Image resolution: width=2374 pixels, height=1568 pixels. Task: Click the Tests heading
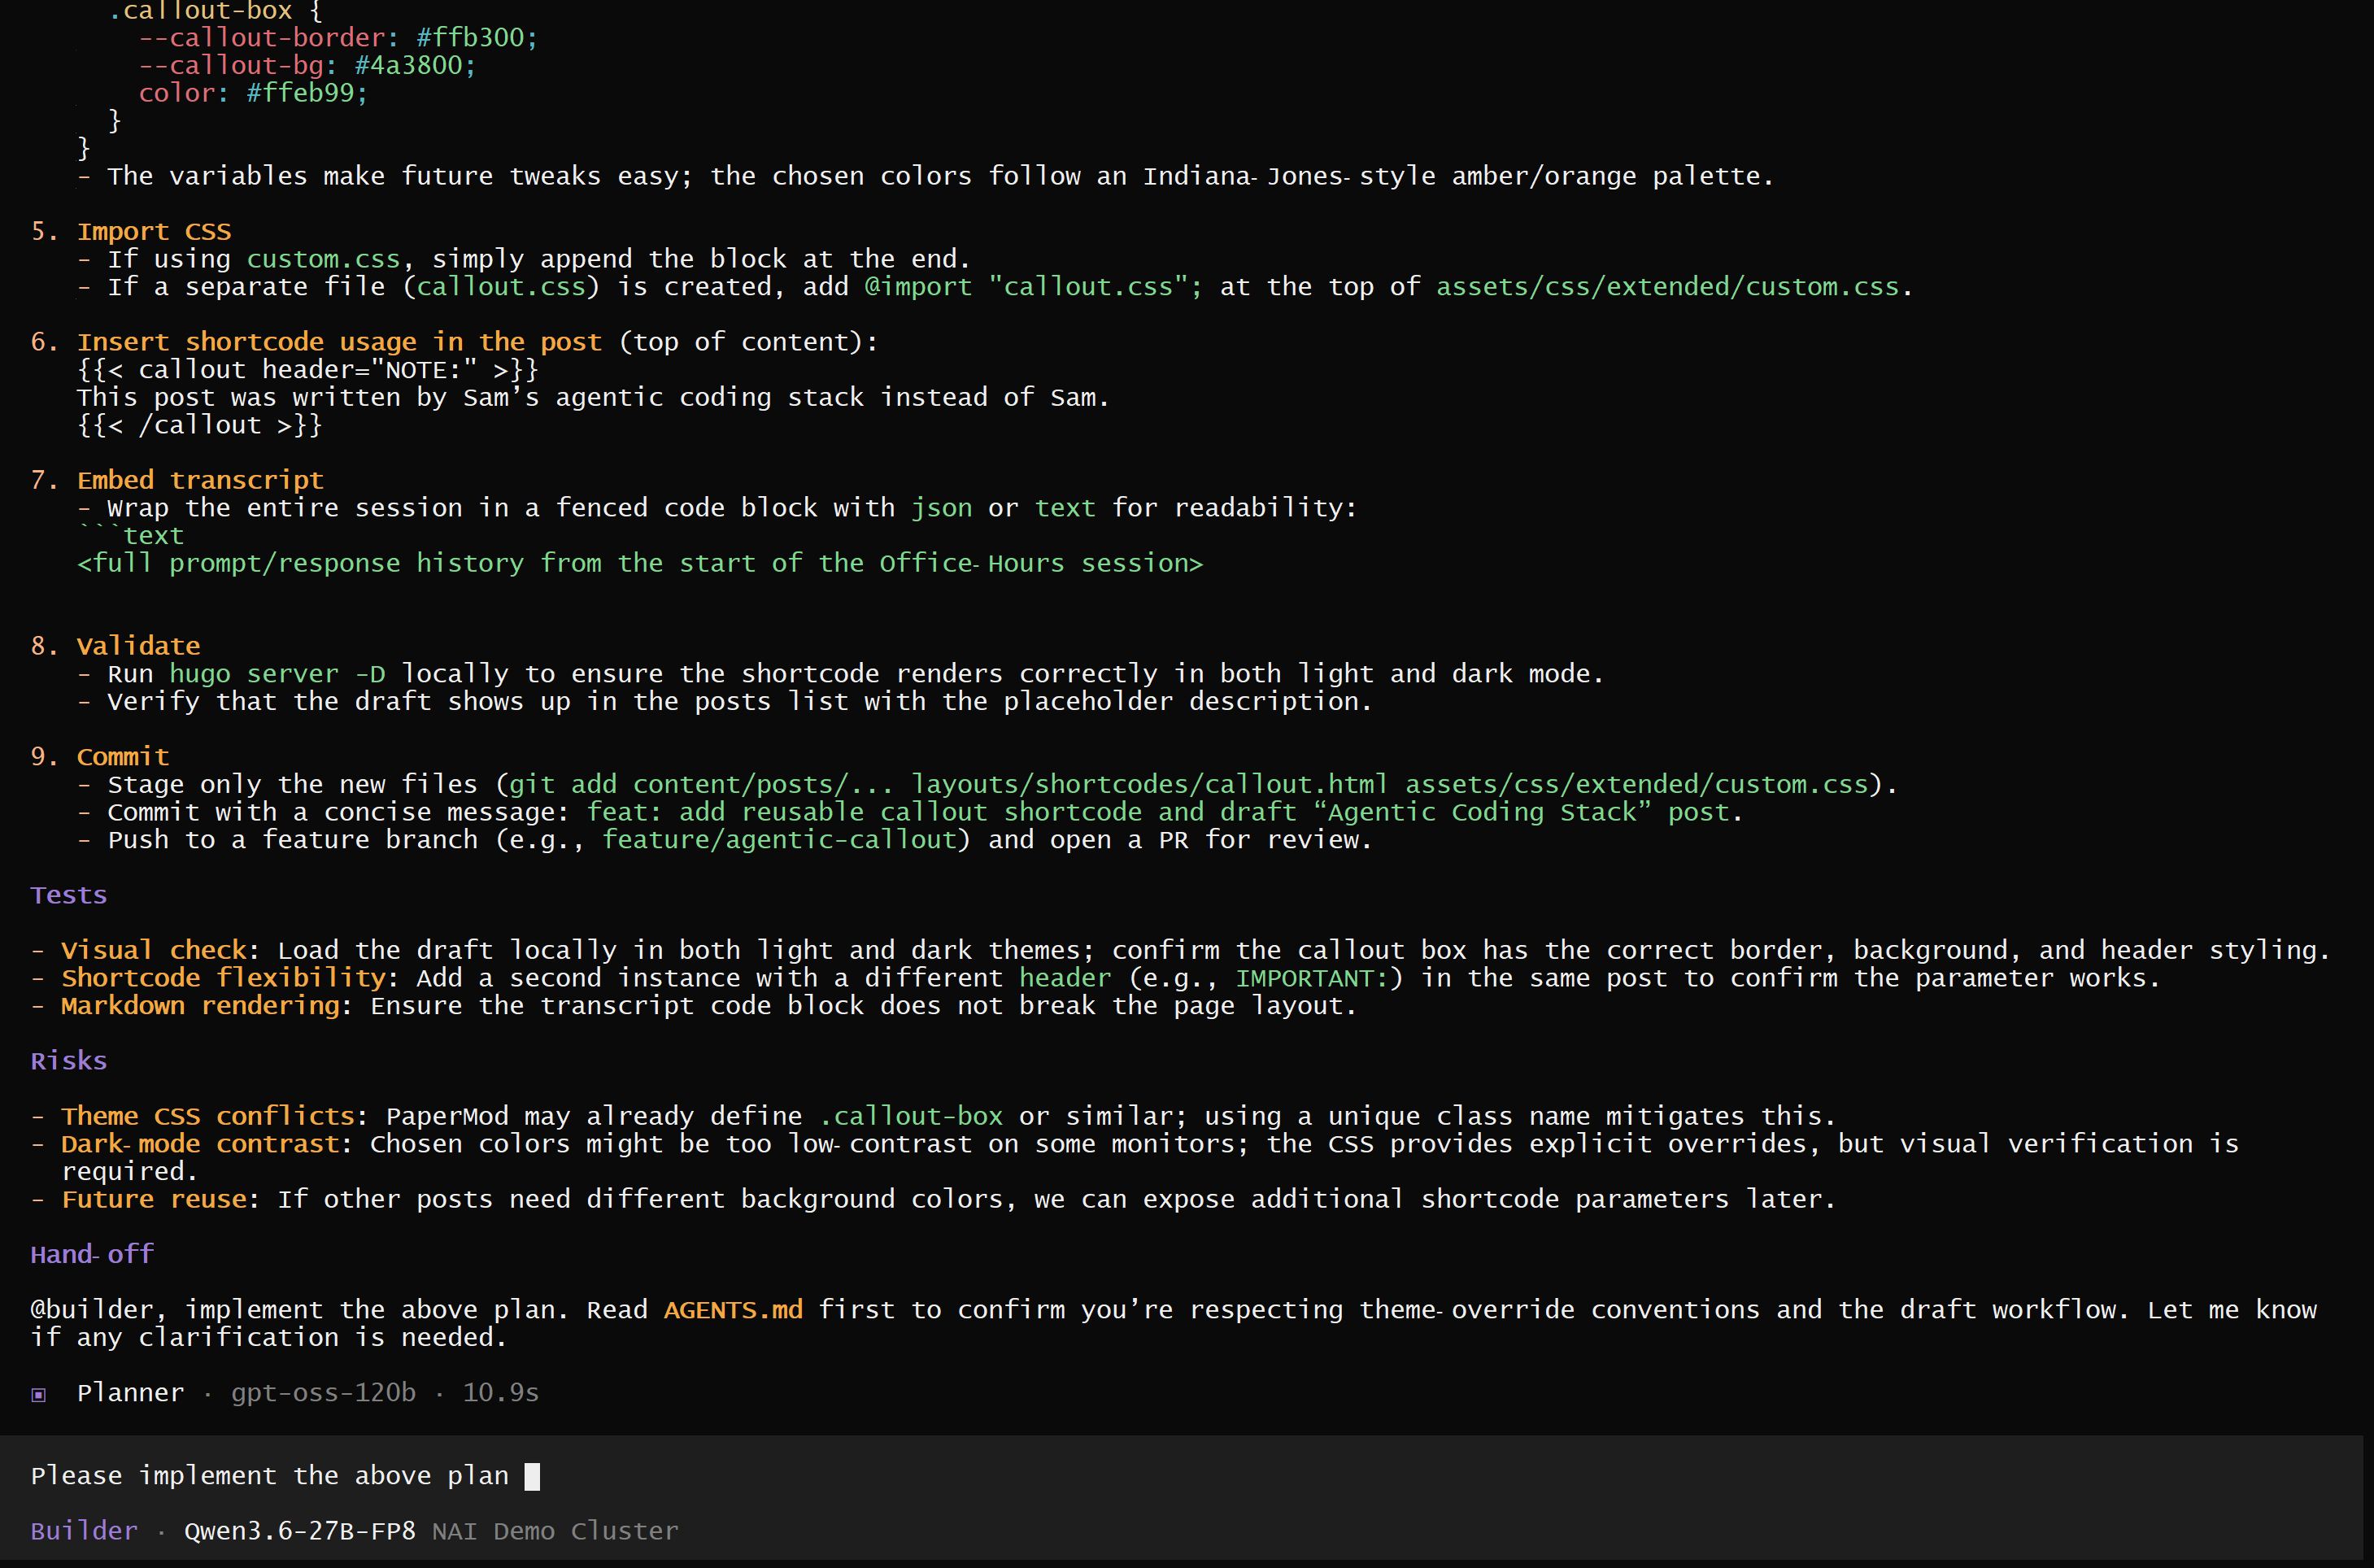pos(69,895)
